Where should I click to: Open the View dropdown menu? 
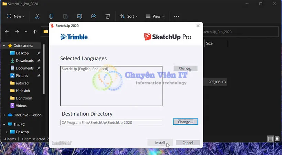(x=155, y=16)
